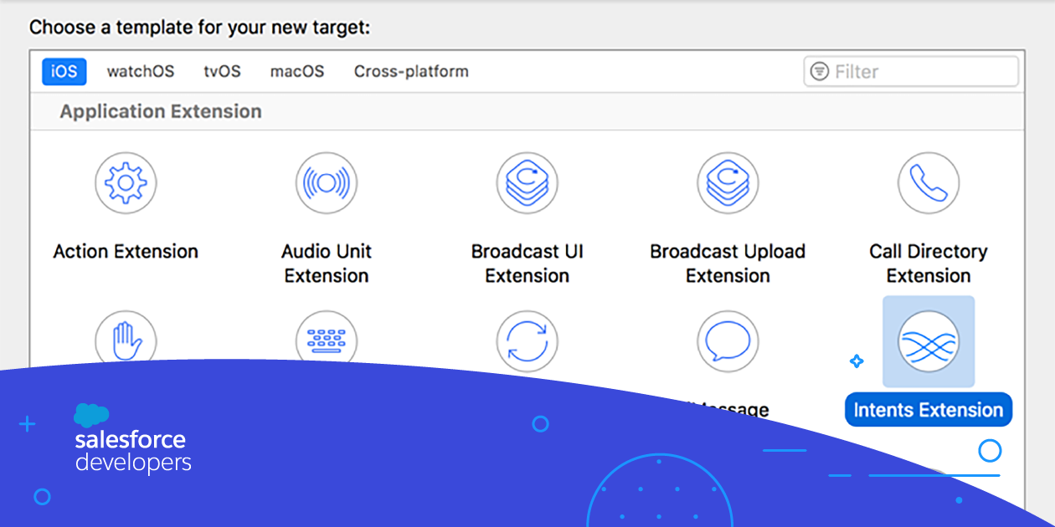Open the Cross-platform tab
This screenshot has height=527, width=1055.
tap(411, 71)
